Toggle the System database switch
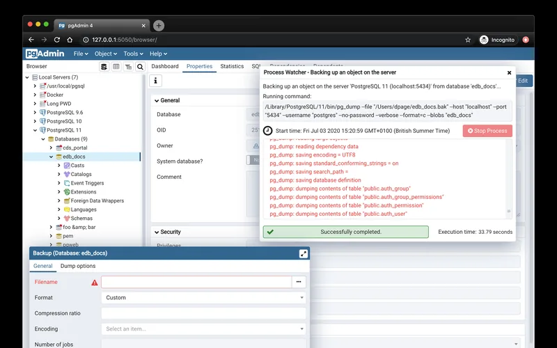Screen dimensions: 557x348 (253, 160)
